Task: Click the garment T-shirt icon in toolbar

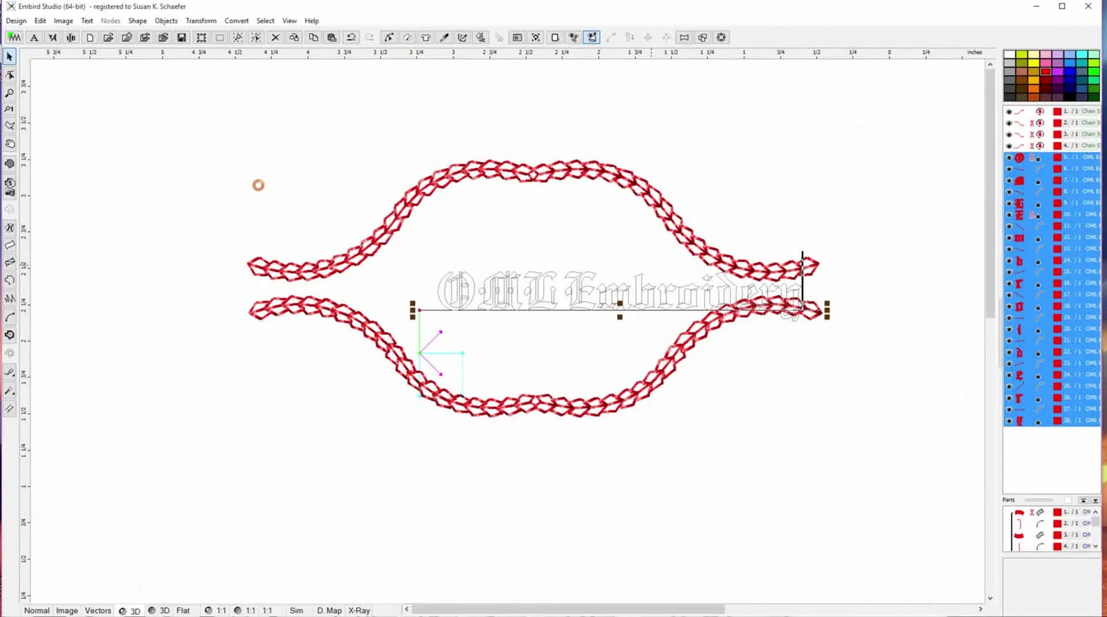Action: tap(426, 37)
